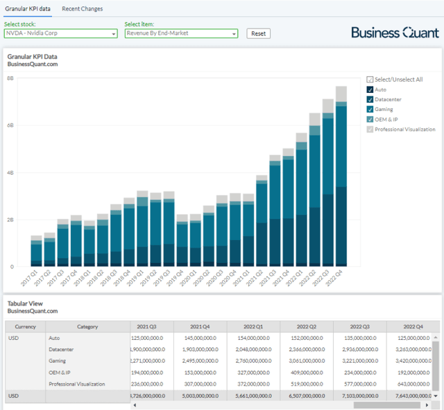Click BusinessQuant.com under Granular KPI Data
The height and width of the screenshot is (410, 444).
pos(32,65)
